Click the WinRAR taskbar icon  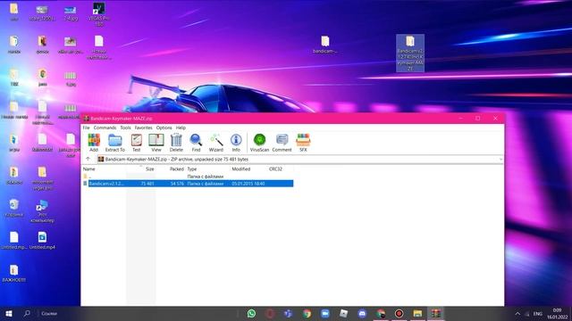[436, 313]
